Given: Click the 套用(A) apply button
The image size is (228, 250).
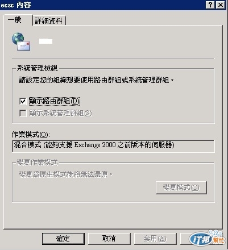Looking at the screenshot, I should [x=155, y=239].
